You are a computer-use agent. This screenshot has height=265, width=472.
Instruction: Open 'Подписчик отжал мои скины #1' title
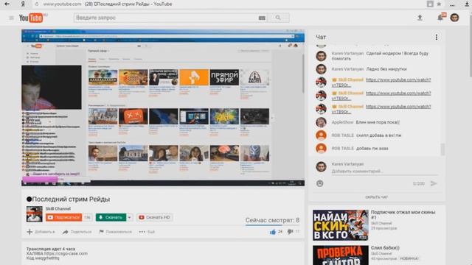coord(403,214)
